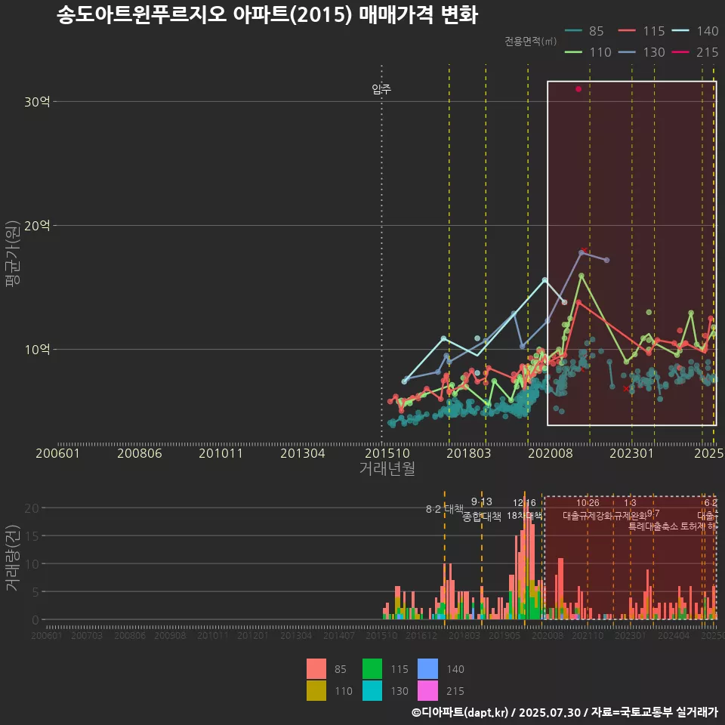This screenshot has width=725, height=725.
Task: Click the 215 pink legend swatch below volume chart
Action: coord(427,691)
